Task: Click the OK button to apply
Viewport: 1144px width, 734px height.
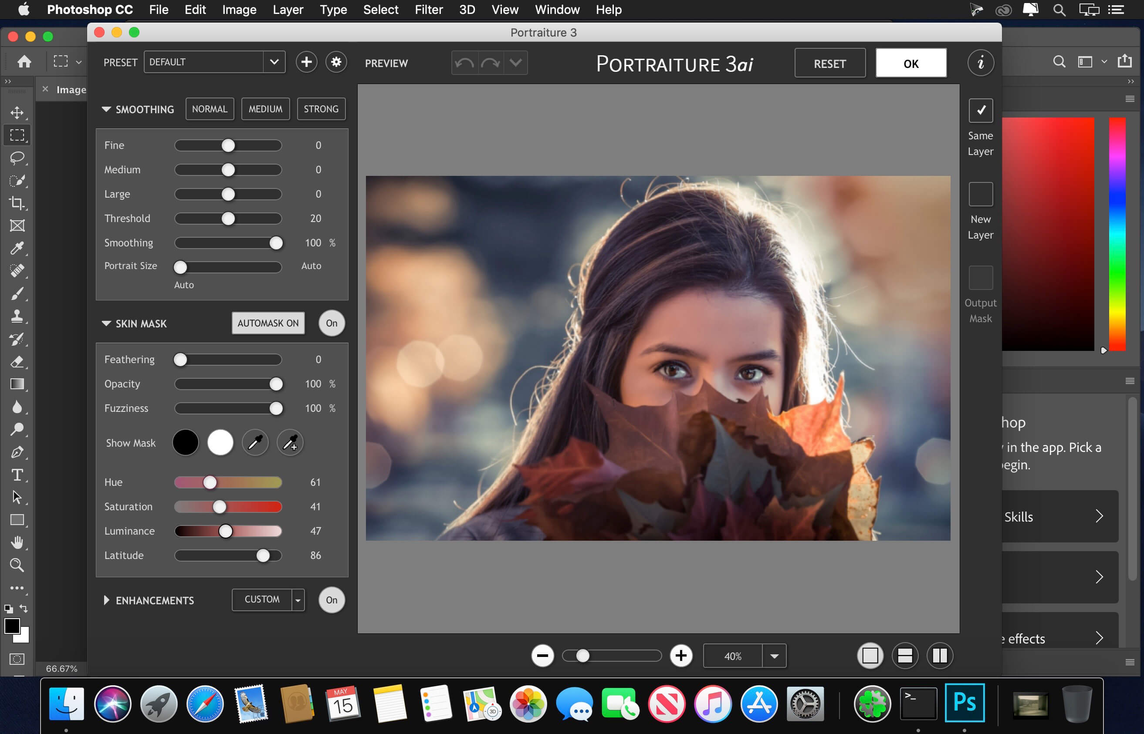Action: pyautogui.click(x=911, y=63)
